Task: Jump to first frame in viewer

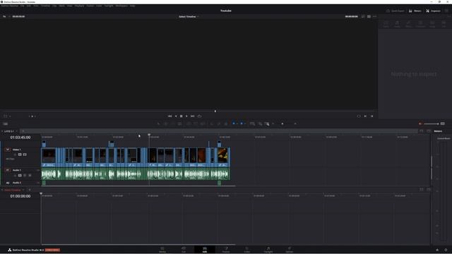Action: (169, 116)
